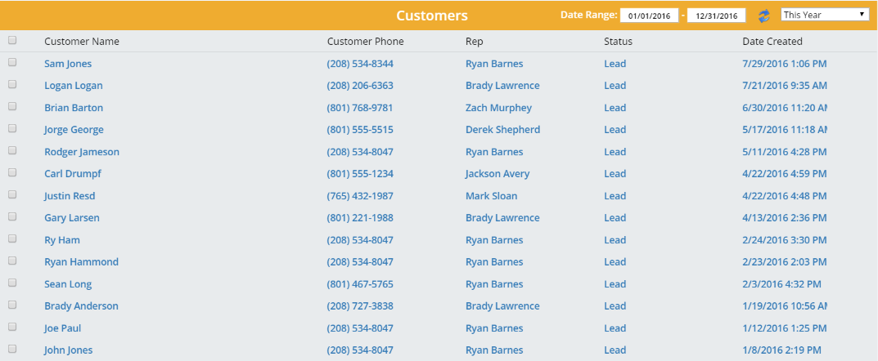Open Gary Larsen's Lead status
The width and height of the screenshot is (878, 361).
coord(615,218)
